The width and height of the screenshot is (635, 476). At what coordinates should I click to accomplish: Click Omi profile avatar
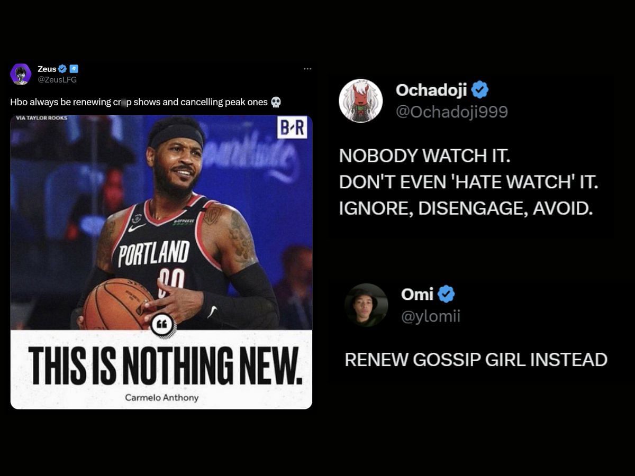tap(366, 305)
